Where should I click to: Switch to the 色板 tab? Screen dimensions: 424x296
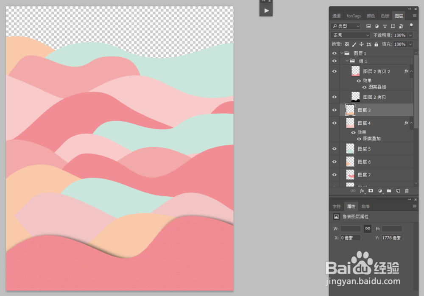click(385, 16)
